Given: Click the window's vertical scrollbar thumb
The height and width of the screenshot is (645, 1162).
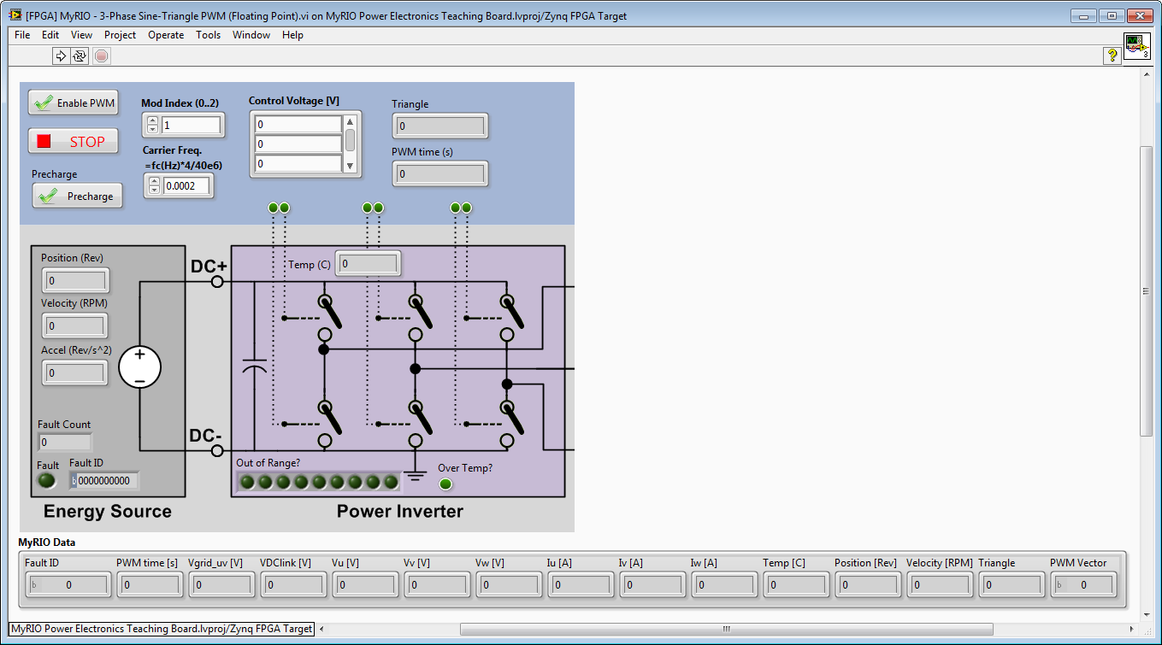Looking at the screenshot, I should 1147,290.
